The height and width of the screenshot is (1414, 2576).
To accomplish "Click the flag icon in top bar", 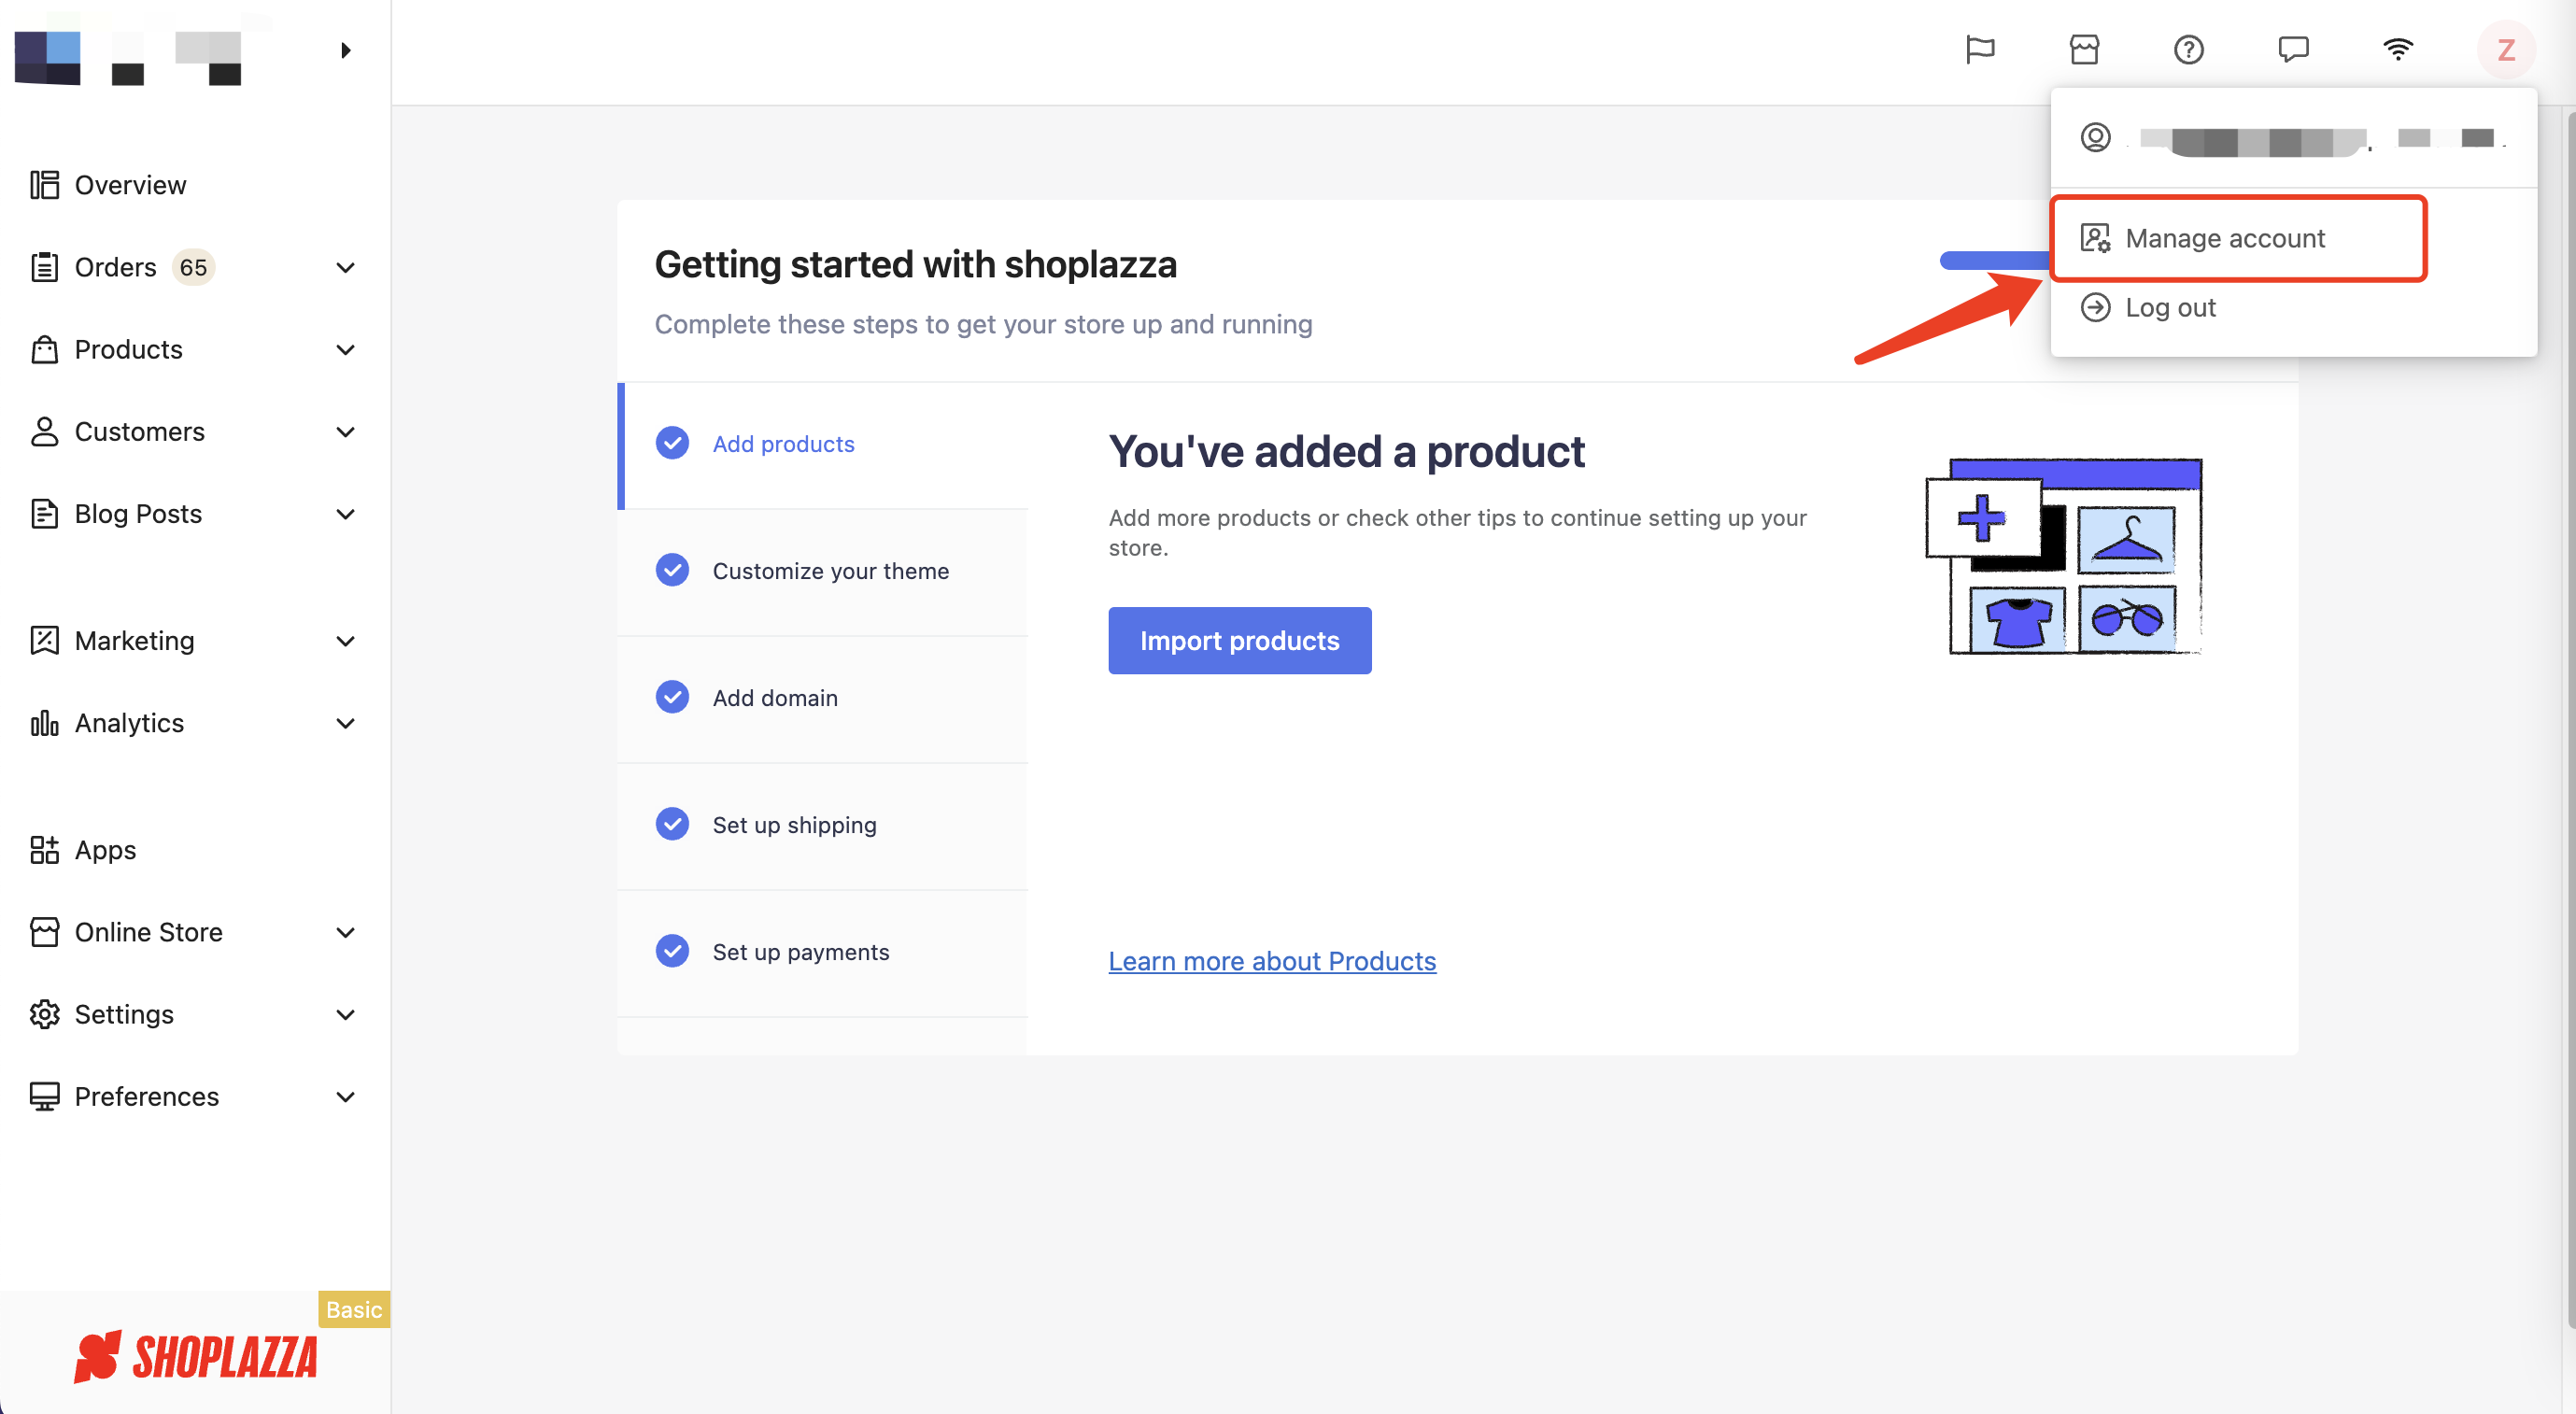I will pyautogui.click(x=1979, y=49).
